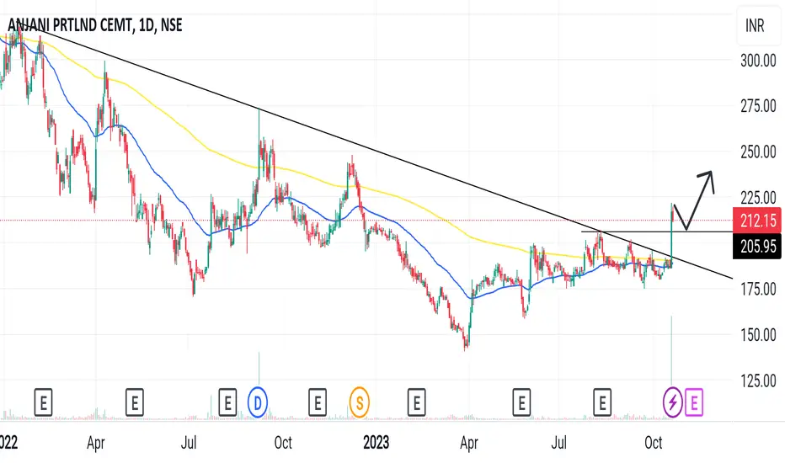This screenshot has width=785, height=463.
Task: Click the 225.00 price axis label
Action: 758,198
